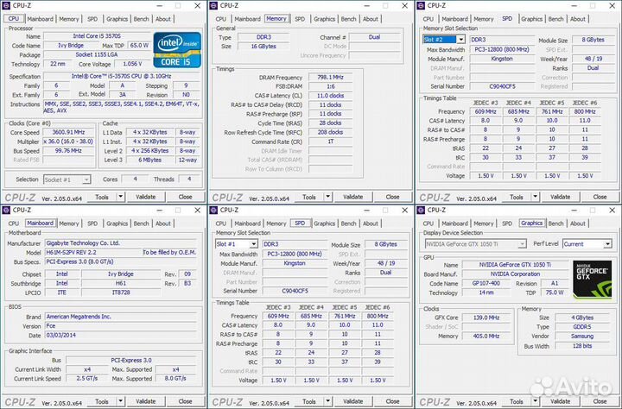This screenshot has width=622, height=409.
Task: Switch to Mainboard tab in the CPU window
Action: tap(40, 19)
